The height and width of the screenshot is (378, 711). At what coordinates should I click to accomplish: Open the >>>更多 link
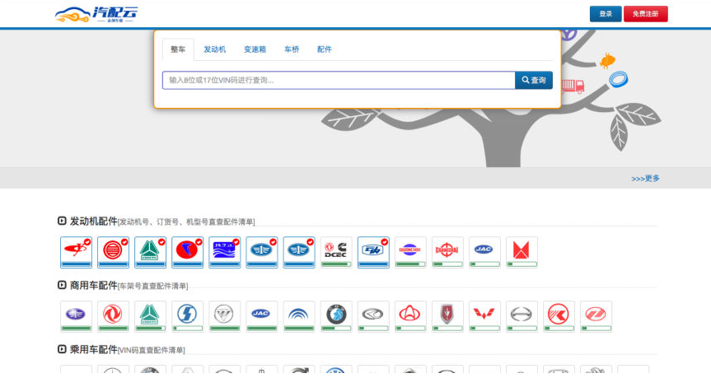645,178
